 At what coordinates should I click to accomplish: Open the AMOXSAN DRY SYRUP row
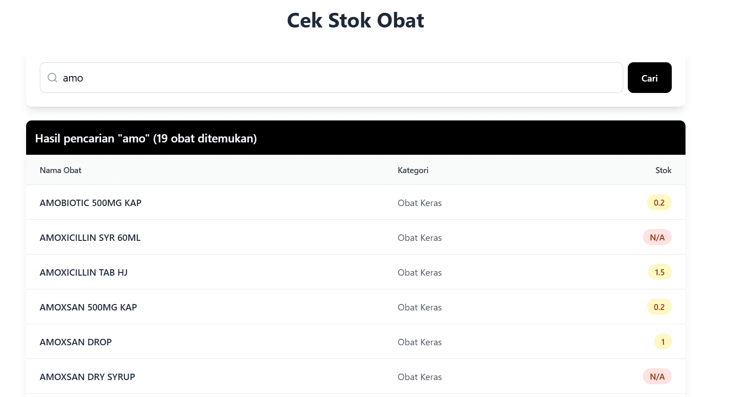click(87, 376)
